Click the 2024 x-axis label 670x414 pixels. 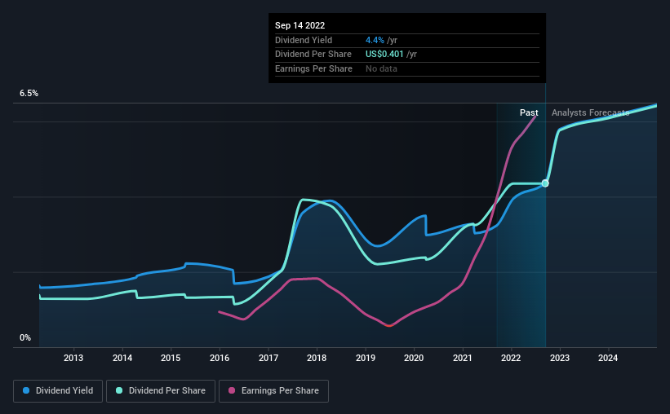pos(608,359)
